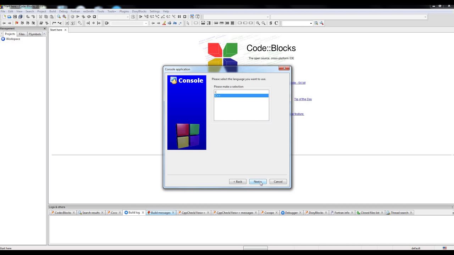Open the dropdown left of search icon
454x255 pixels.
pyautogui.click(x=297, y=23)
